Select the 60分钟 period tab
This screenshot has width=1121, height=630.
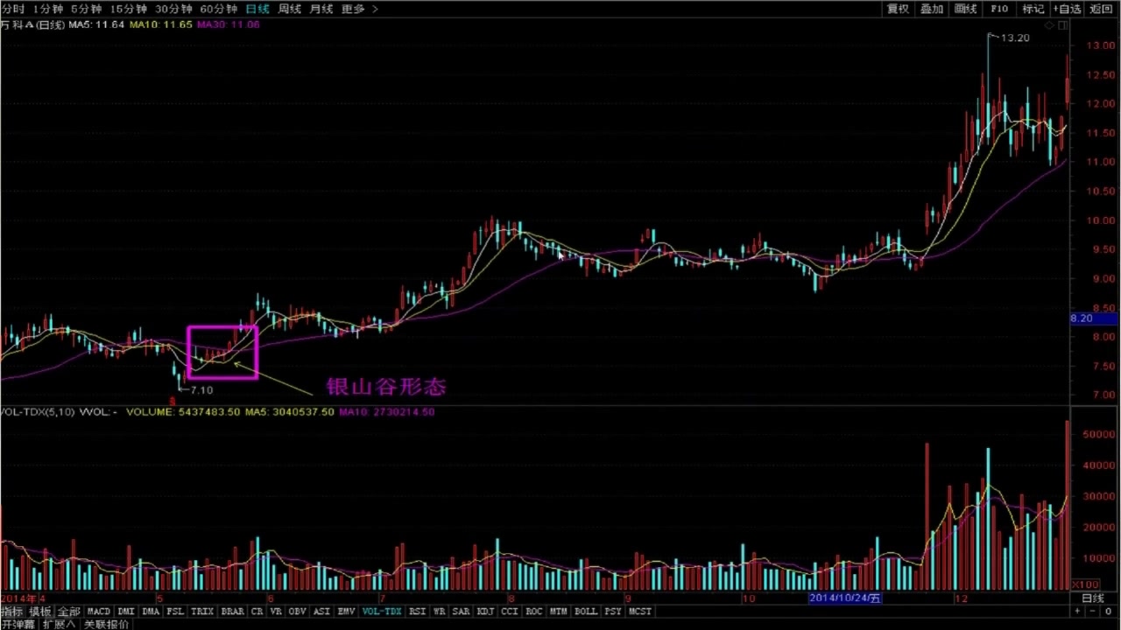pyautogui.click(x=218, y=9)
